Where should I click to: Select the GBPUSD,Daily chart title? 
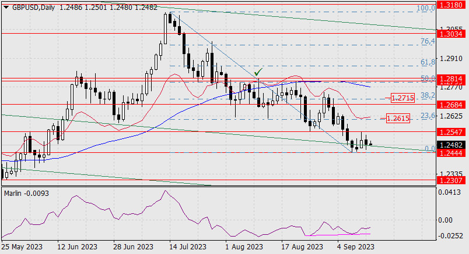click(x=33, y=8)
